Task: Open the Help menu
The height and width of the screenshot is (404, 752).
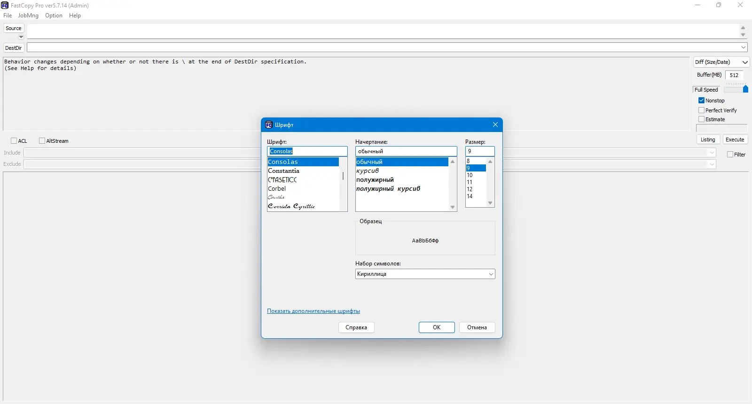Action: [x=75, y=16]
